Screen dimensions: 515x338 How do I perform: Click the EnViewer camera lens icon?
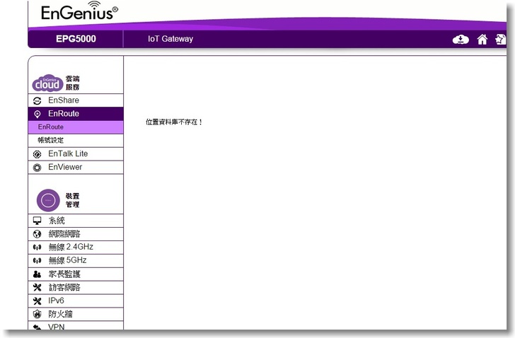coord(37,168)
